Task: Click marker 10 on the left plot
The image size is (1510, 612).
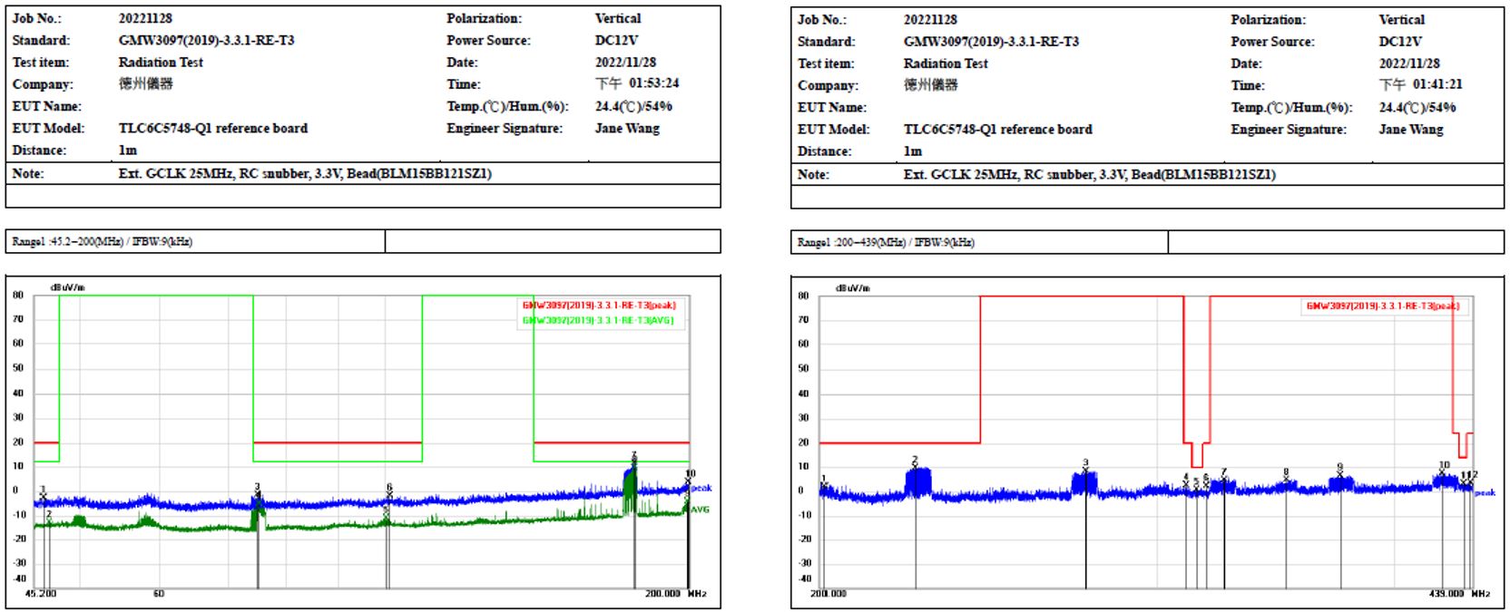Action: pyautogui.click(x=690, y=474)
